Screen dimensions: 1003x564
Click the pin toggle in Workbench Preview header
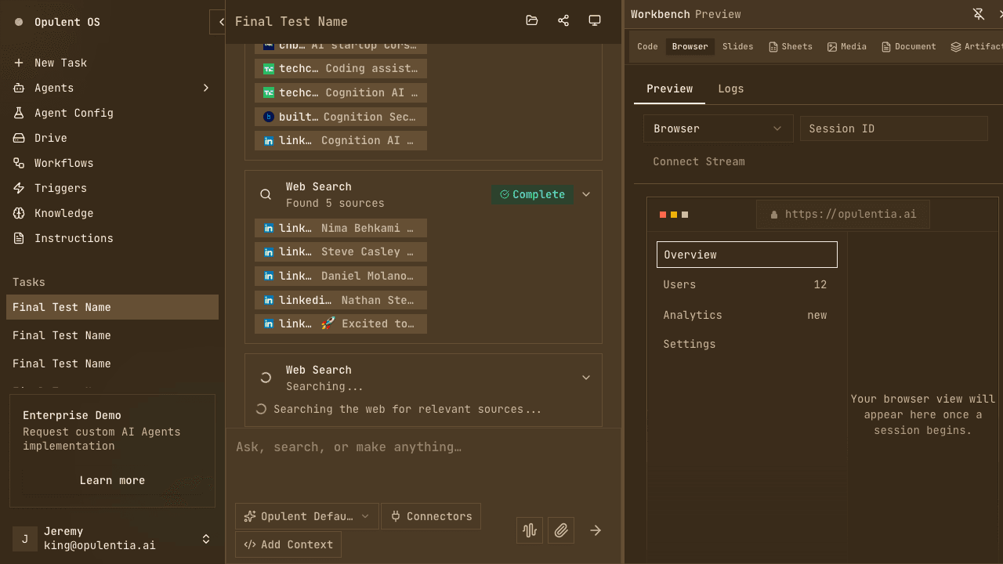click(x=979, y=14)
